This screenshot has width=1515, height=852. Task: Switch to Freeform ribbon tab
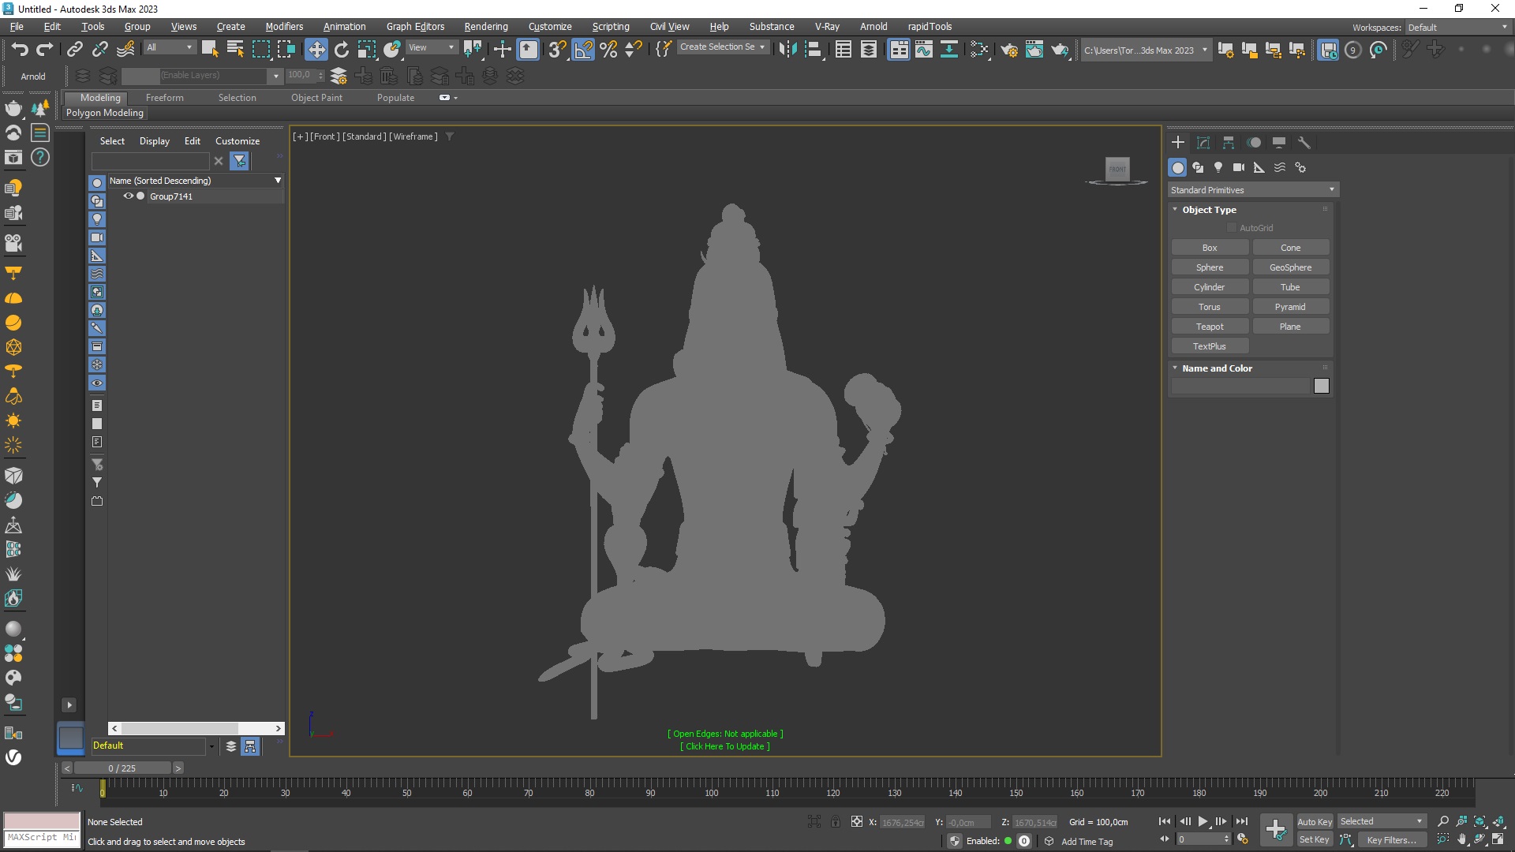pos(164,98)
